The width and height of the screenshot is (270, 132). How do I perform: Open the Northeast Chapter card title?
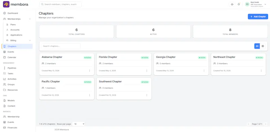click(x=224, y=57)
